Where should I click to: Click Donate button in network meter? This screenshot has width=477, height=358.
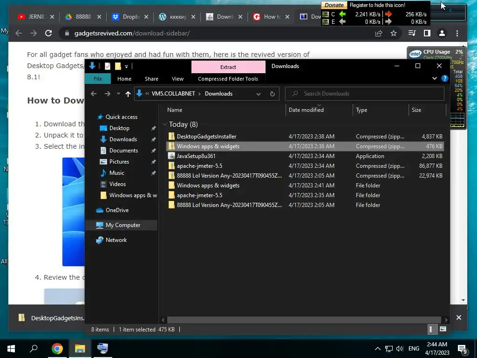point(334,5)
